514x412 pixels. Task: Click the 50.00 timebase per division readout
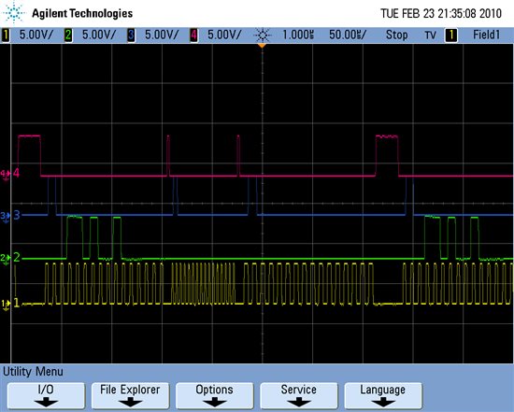(348, 35)
